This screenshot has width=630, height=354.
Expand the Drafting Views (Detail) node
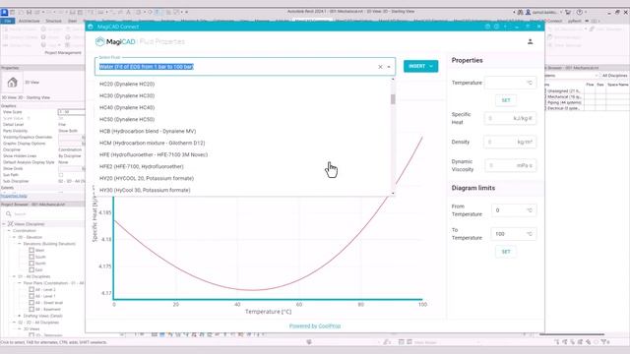coord(20,316)
